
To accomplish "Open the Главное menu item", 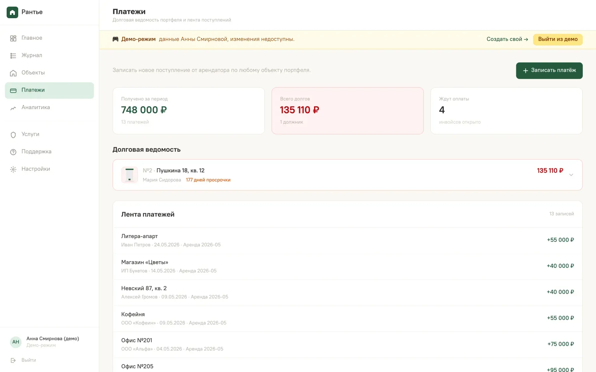I will click(x=49, y=38).
